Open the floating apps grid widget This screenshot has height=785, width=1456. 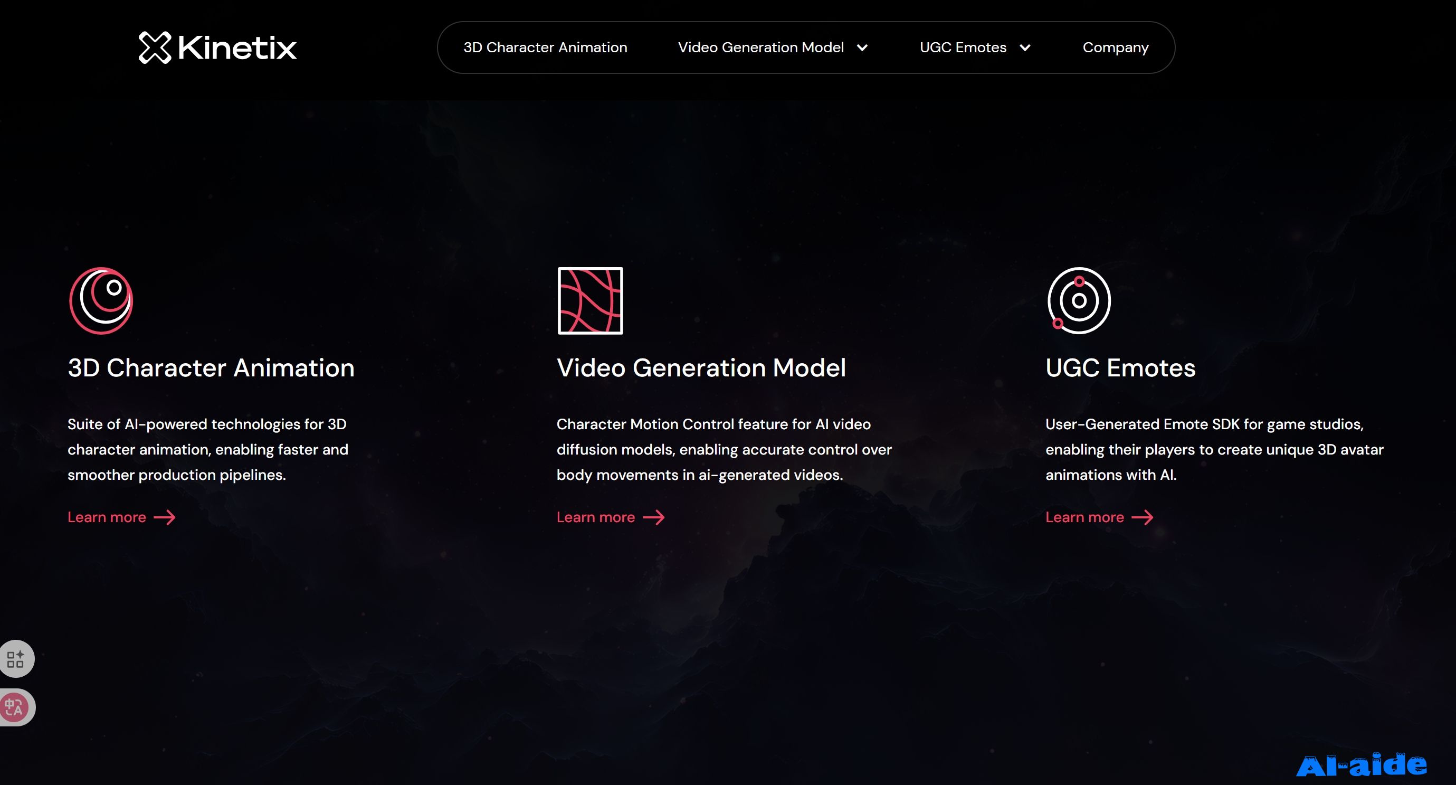(16, 659)
